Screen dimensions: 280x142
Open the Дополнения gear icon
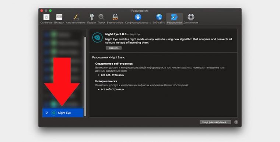[191, 17]
